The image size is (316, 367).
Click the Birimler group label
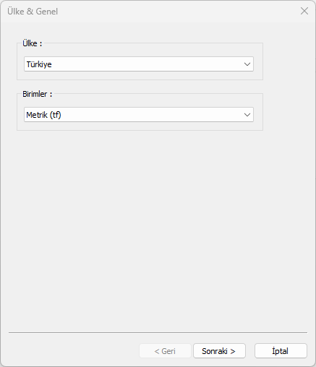38,94
